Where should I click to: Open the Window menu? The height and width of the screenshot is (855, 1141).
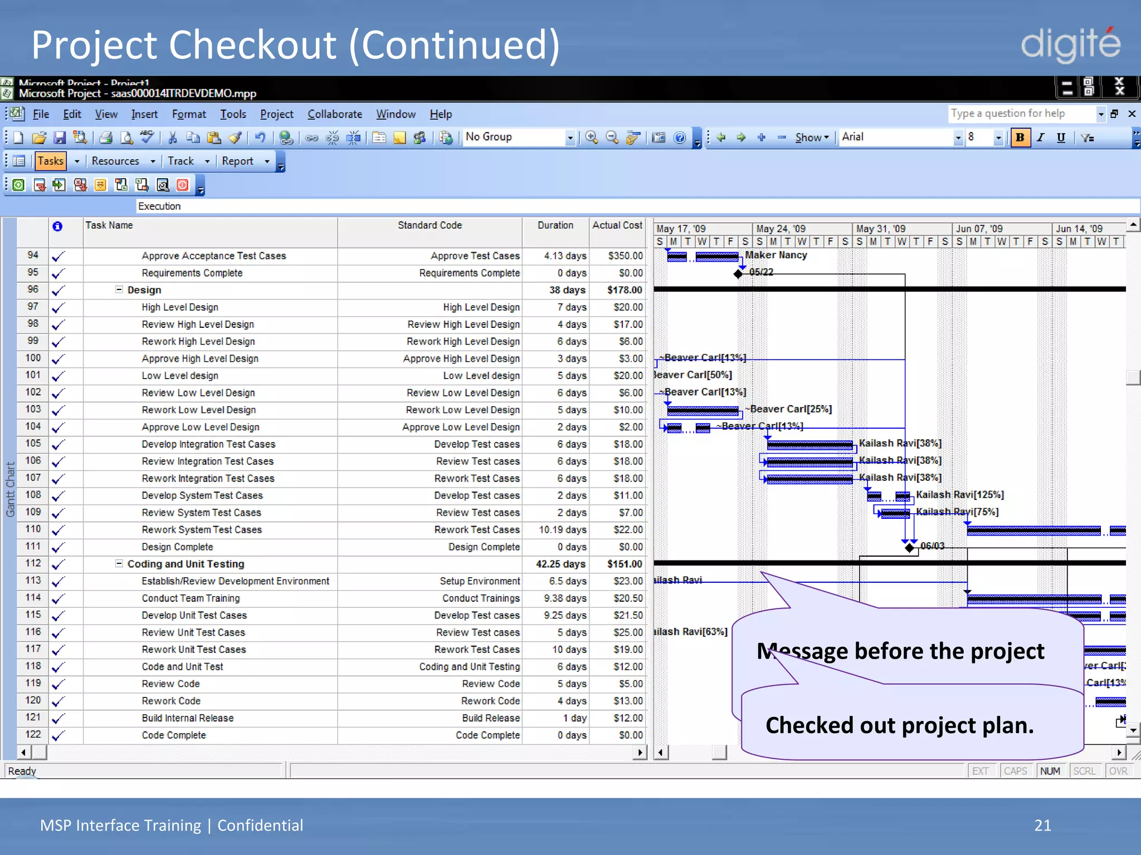click(396, 114)
